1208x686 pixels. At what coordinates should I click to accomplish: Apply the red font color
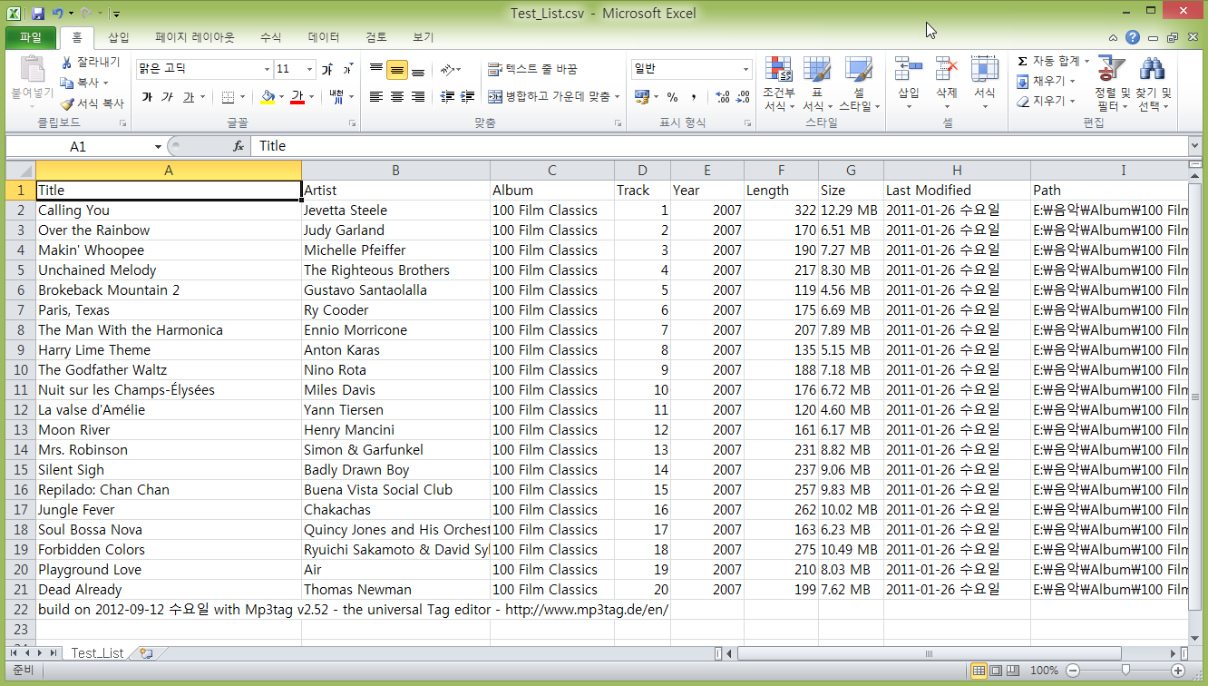[297, 96]
